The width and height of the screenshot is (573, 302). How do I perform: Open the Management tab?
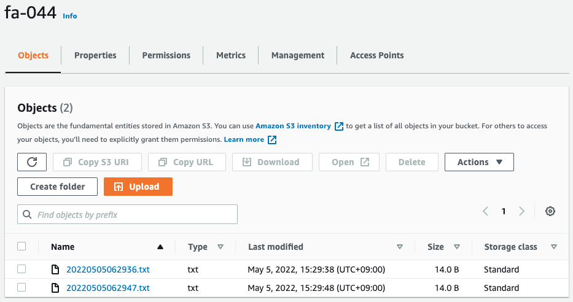tap(298, 55)
